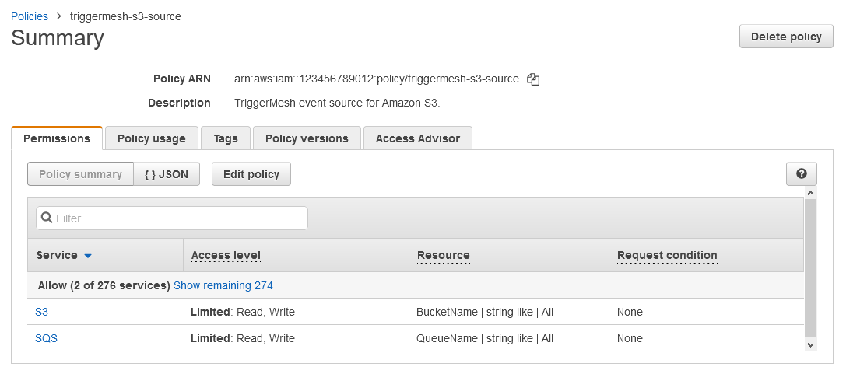The width and height of the screenshot is (846, 381).
Task: Switch to the Policy versions tab
Action: coord(307,138)
